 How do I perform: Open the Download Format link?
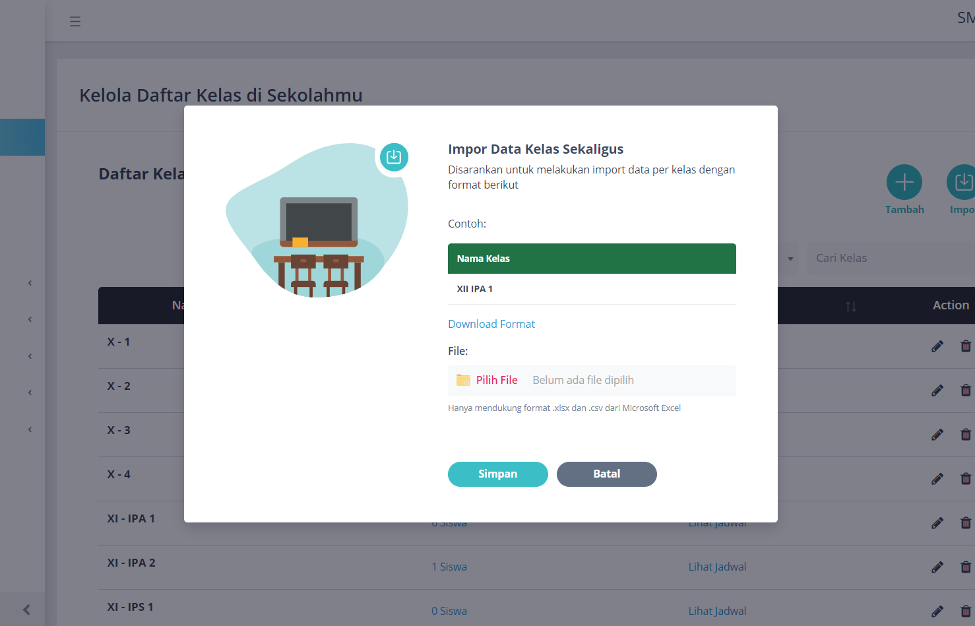491,324
